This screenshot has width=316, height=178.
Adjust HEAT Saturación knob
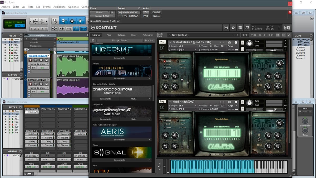305,121
